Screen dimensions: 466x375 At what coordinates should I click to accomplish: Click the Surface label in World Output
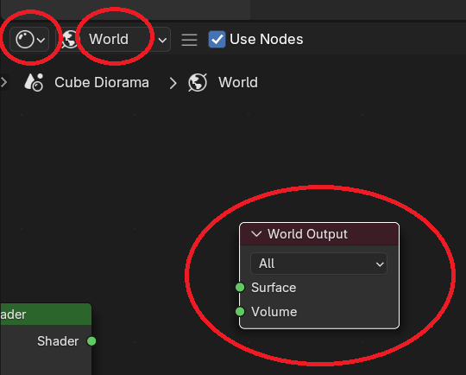[274, 288]
